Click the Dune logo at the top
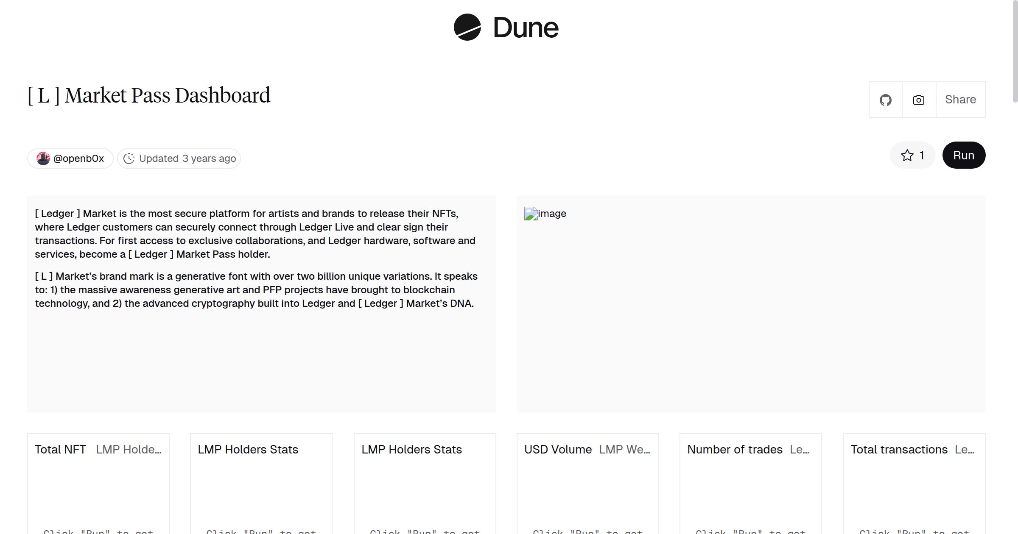The height and width of the screenshot is (534, 1018). (x=505, y=28)
